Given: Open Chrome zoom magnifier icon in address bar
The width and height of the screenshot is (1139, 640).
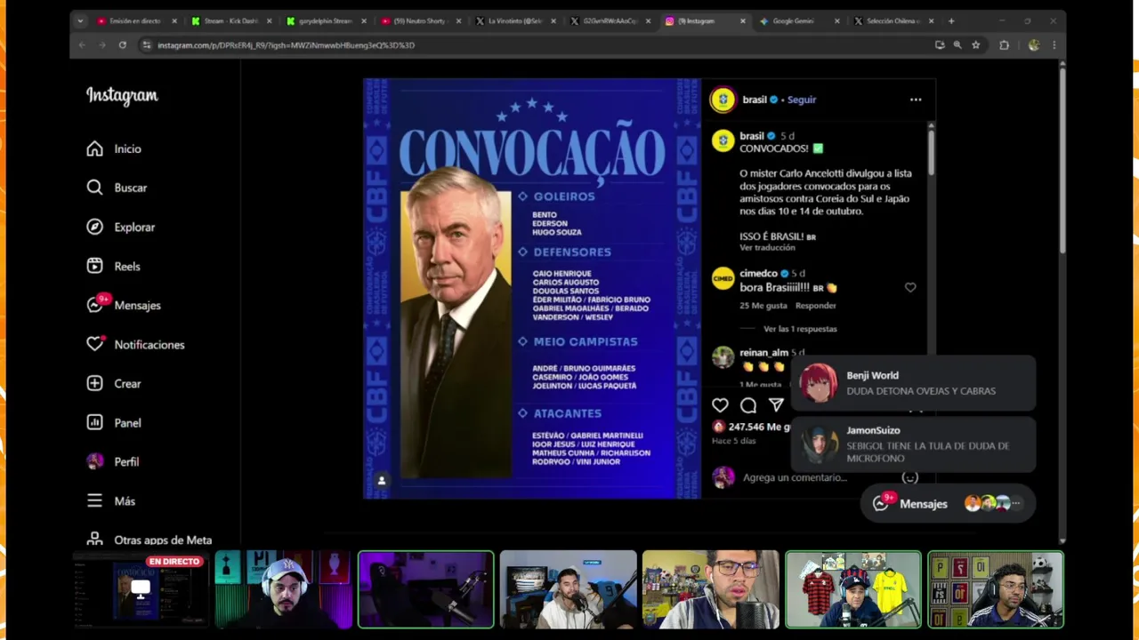Looking at the screenshot, I should click(957, 44).
